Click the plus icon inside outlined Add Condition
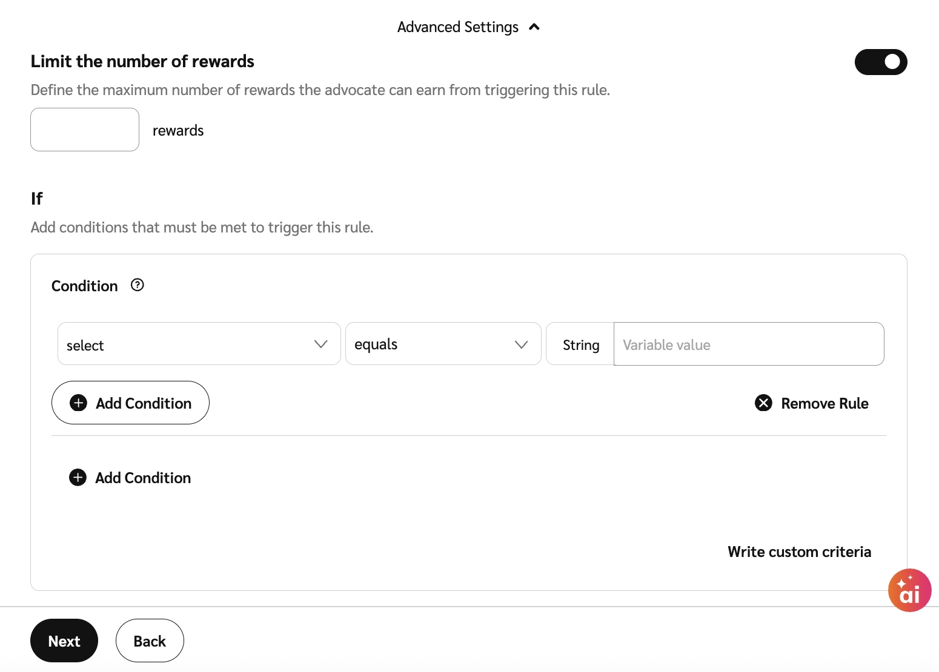The width and height of the screenshot is (939, 672). click(79, 403)
